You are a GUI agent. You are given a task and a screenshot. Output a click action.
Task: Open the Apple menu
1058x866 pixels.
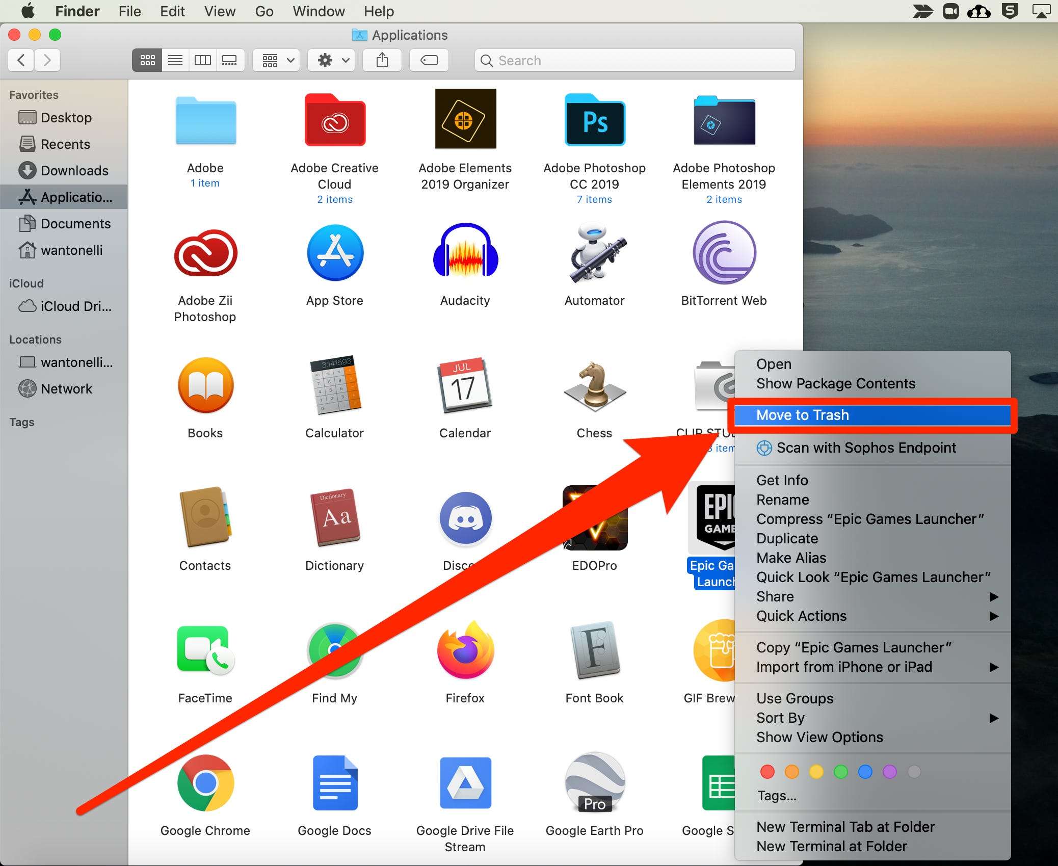coord(28,11)
